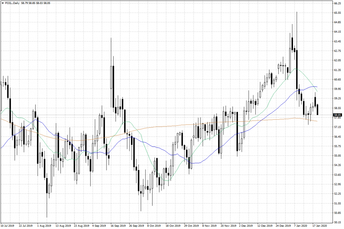Select the 65.55 price level label

coord(338,13)
